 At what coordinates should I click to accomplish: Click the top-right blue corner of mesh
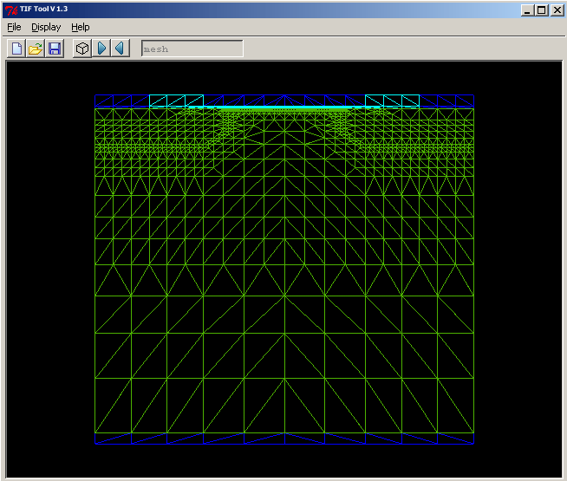click(x=465, y=101)
